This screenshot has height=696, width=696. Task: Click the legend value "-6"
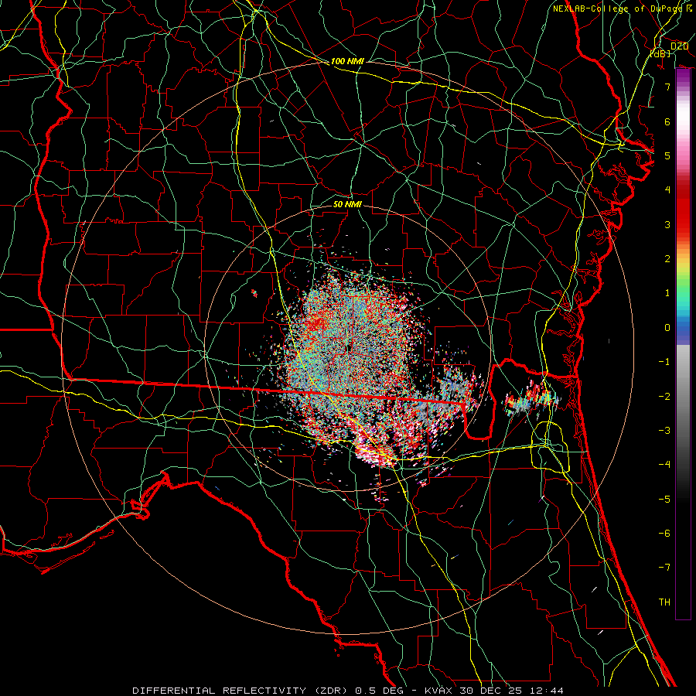(x=664, y=534)
